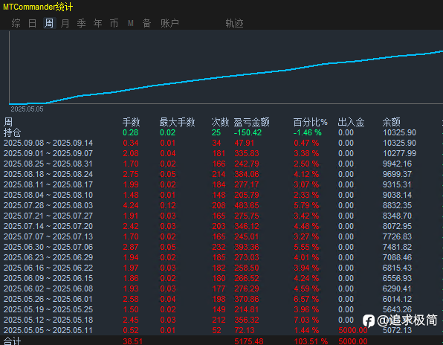This screenshot has width=443, height=345.
Task: Switch to the 账户 account tab
Action: point(169,23)
